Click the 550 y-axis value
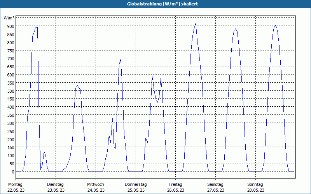311x194 pixels. pos(11,83)
